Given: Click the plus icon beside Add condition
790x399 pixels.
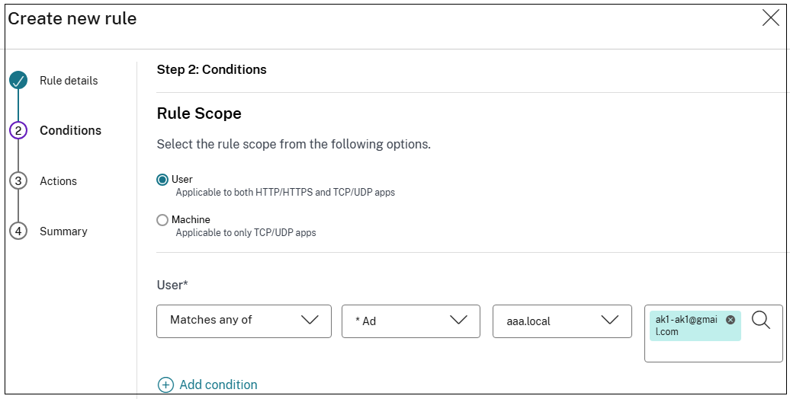Looking at the screenshot, I should pyautogui.click(x=165, y=385).
